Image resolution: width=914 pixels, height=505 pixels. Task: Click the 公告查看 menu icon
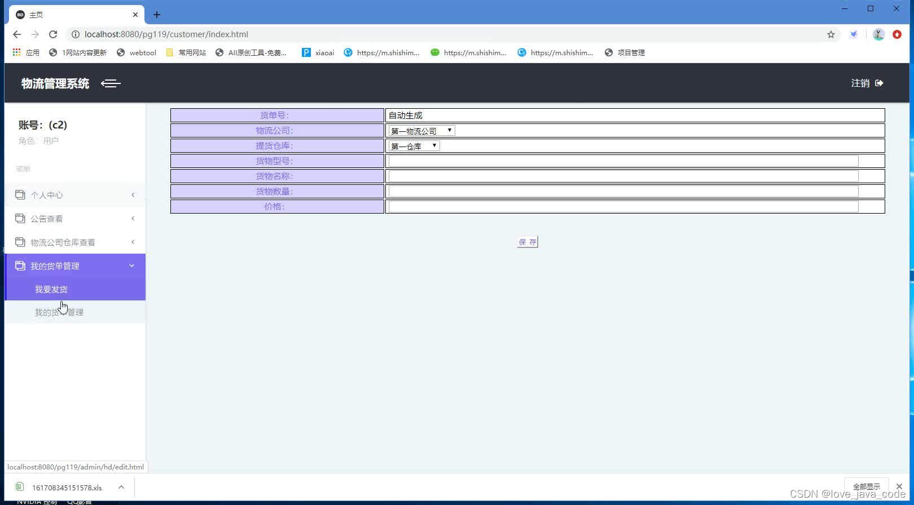20,218
